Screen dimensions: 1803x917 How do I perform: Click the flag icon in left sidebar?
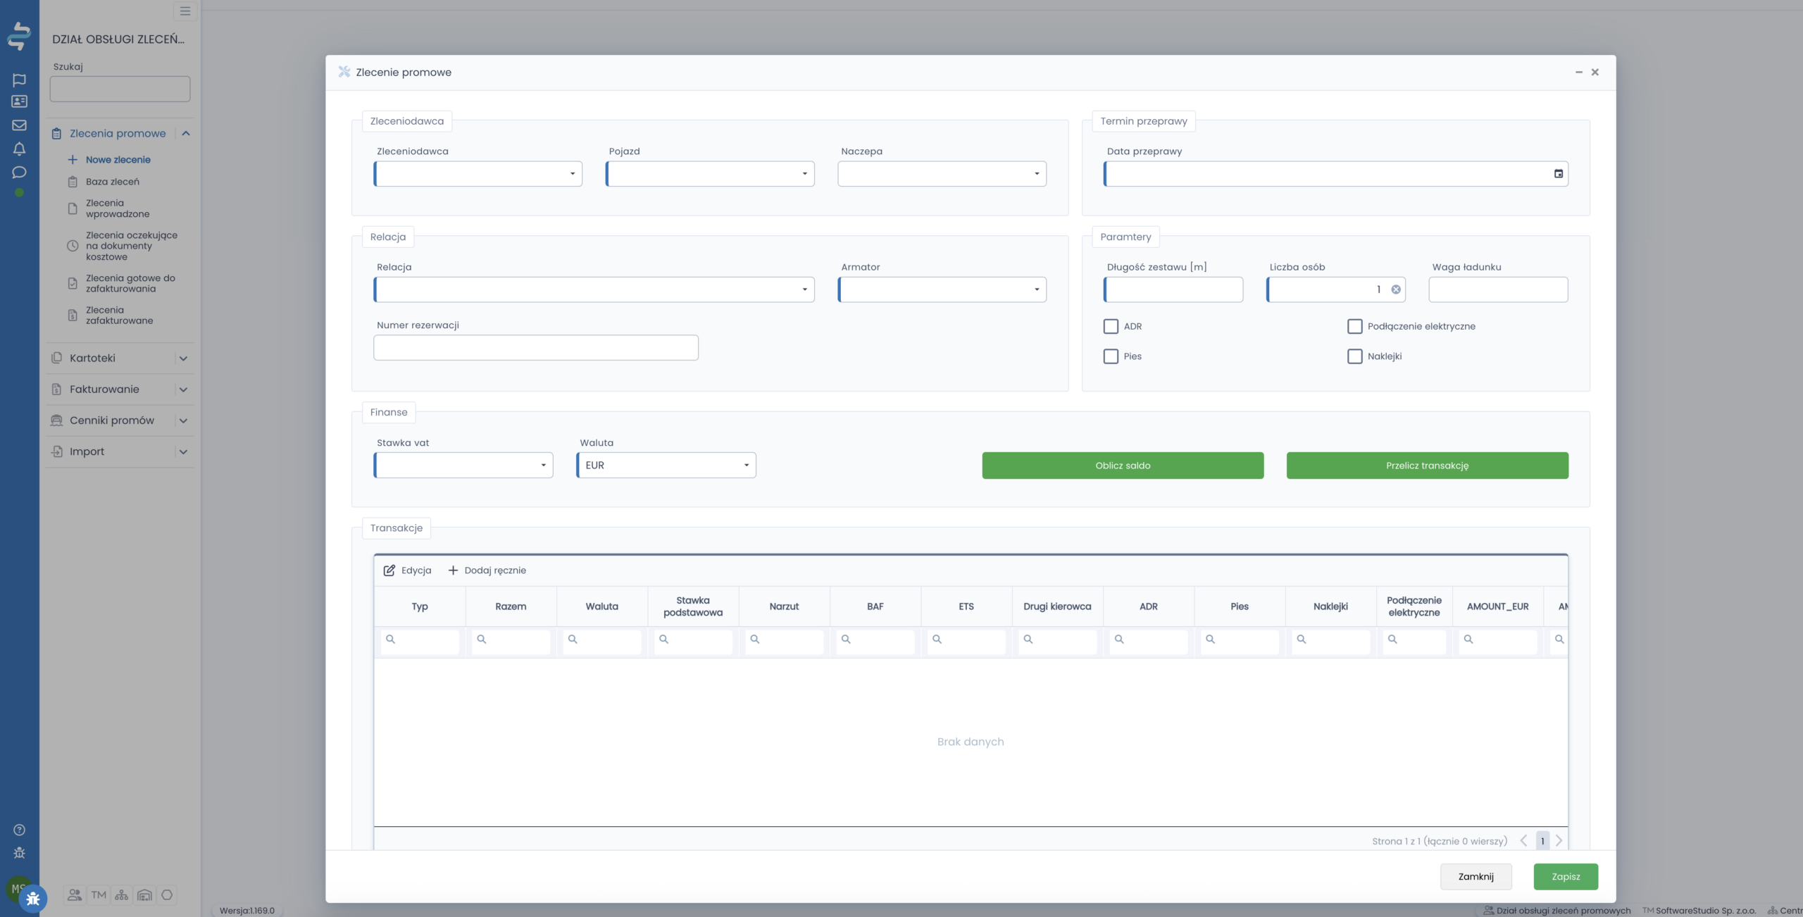click(19, 80)
